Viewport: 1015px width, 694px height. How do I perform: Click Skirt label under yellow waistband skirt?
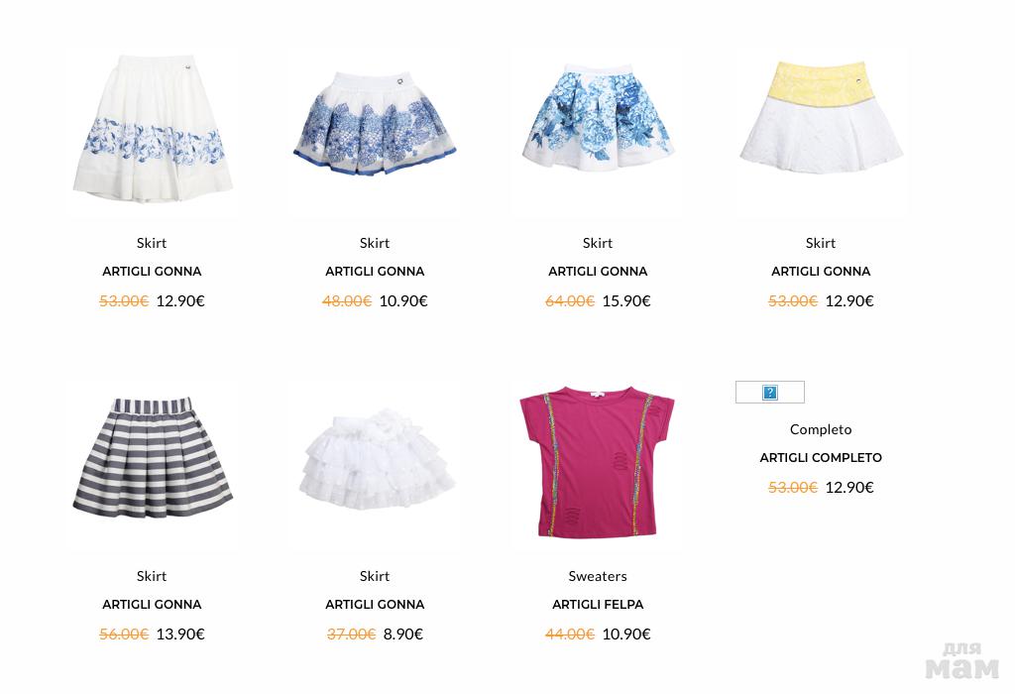coord(821,243)
